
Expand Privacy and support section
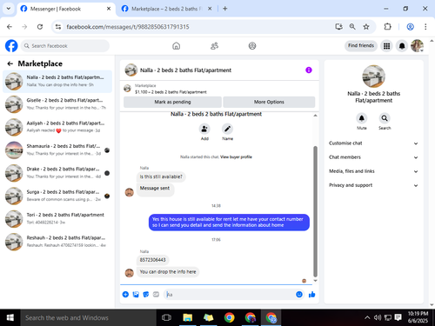click(x=373, y=185)
